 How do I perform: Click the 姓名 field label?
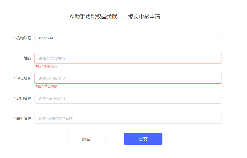pyautogui.click(x=27, y=58)
